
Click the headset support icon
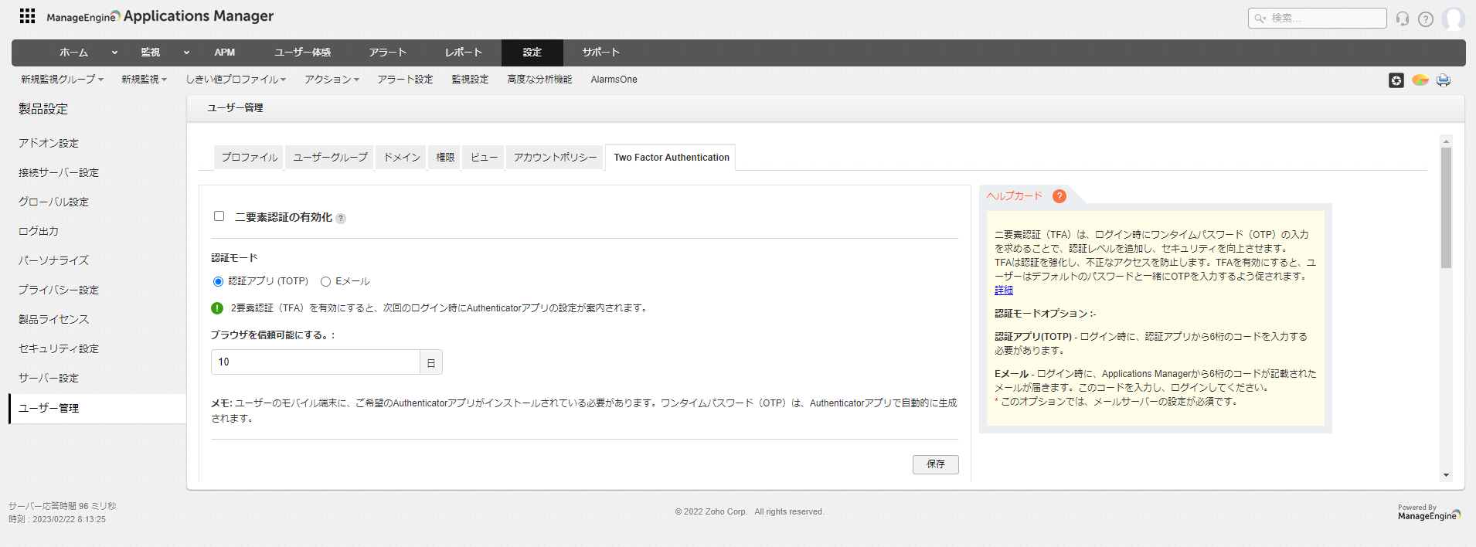point(1403,19)
